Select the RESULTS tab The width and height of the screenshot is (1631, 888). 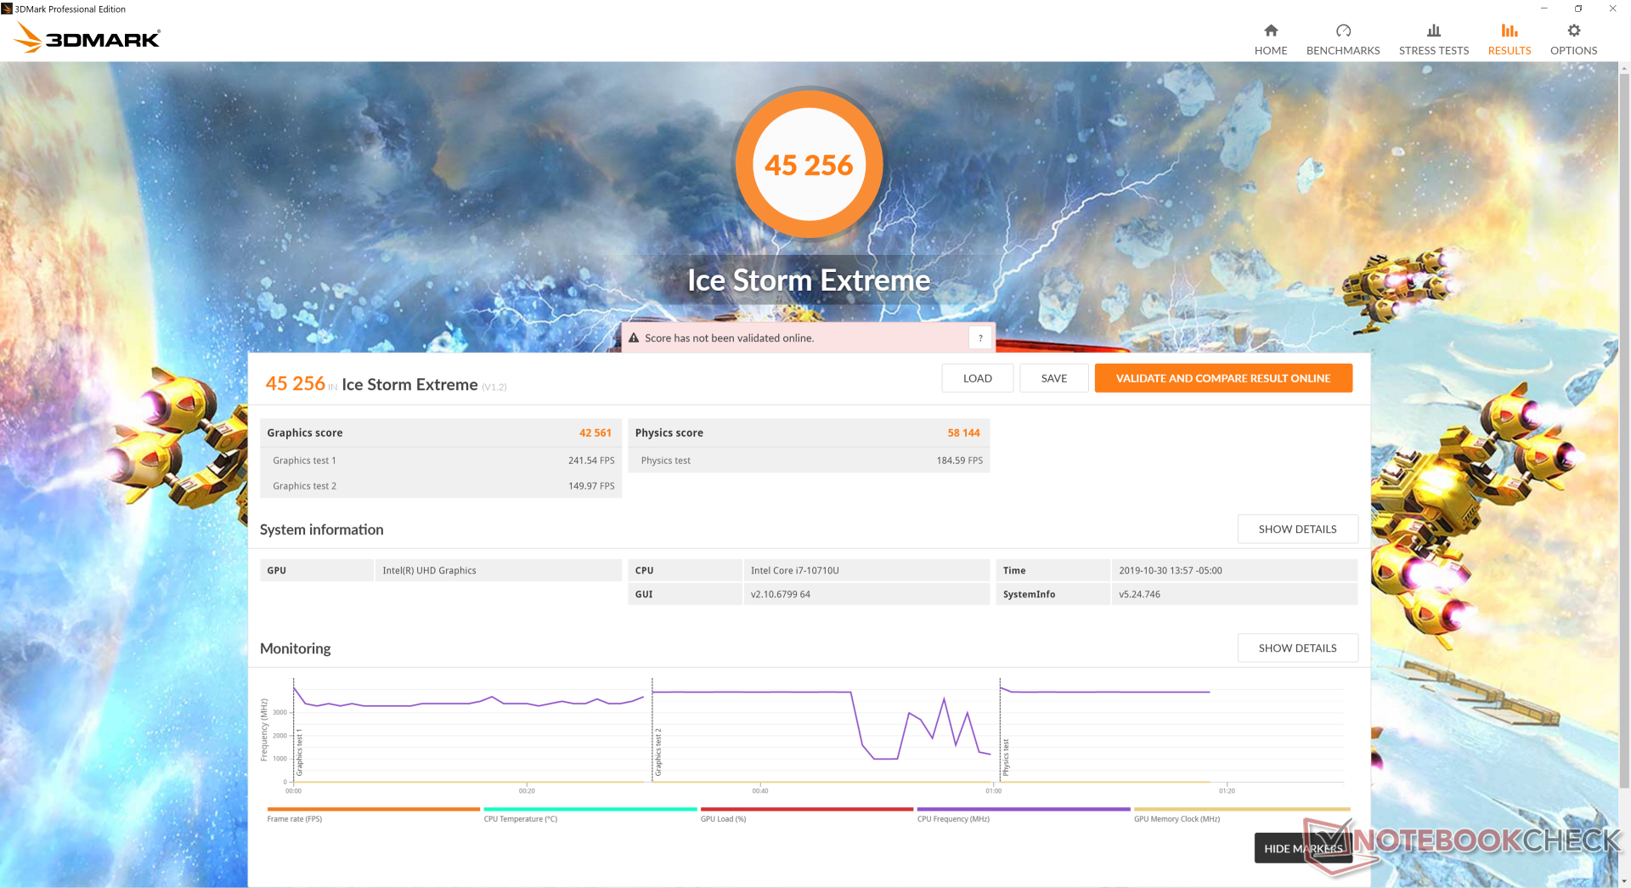point(1510,40)
